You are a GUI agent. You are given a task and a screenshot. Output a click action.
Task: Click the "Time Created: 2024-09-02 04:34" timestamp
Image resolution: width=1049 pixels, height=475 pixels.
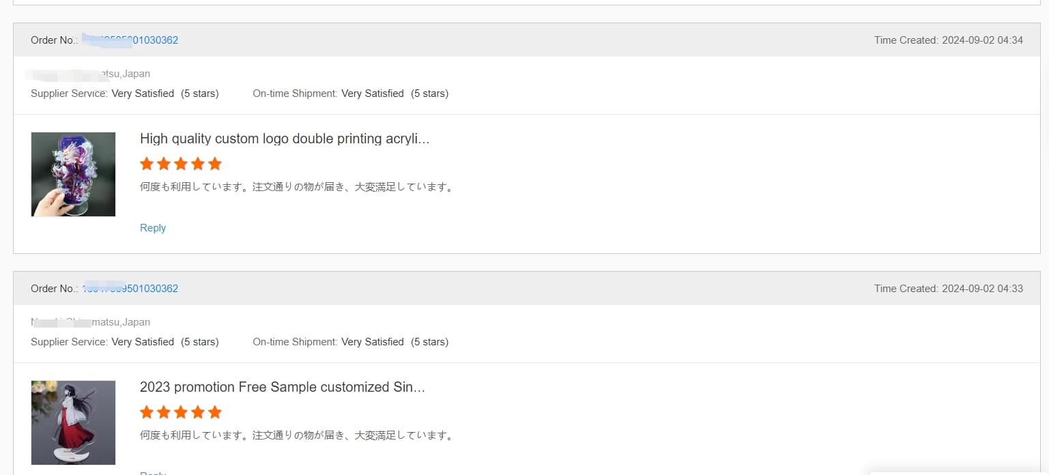(948, 40)
